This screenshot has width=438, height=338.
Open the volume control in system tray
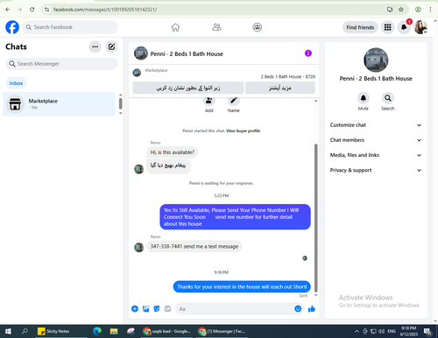pos(381,331)
